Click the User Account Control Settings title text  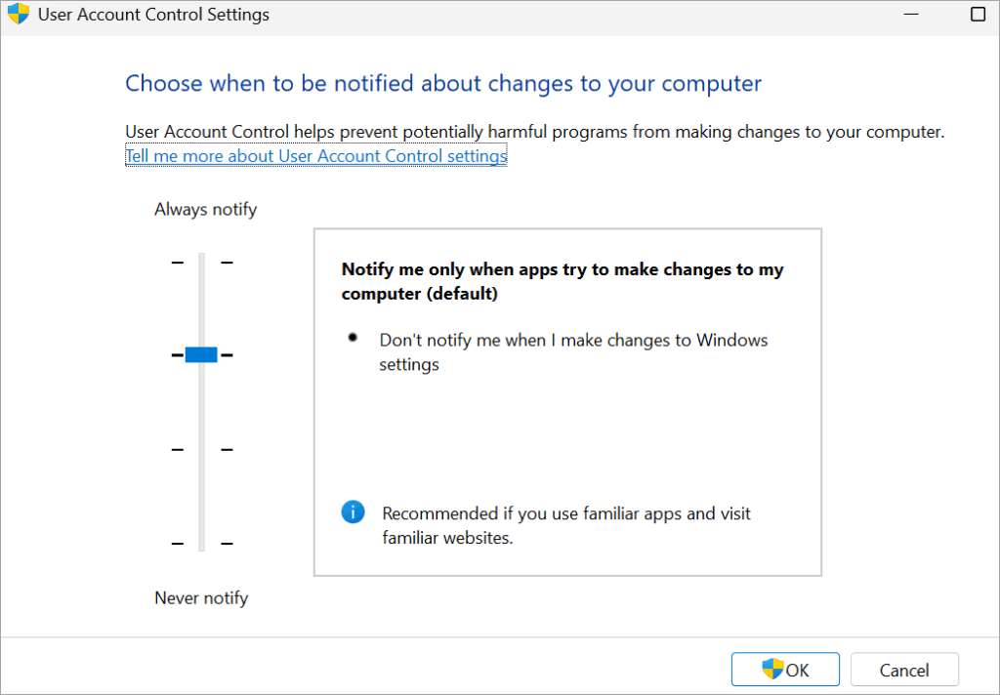pyautogui.click(x=152, y=15)
